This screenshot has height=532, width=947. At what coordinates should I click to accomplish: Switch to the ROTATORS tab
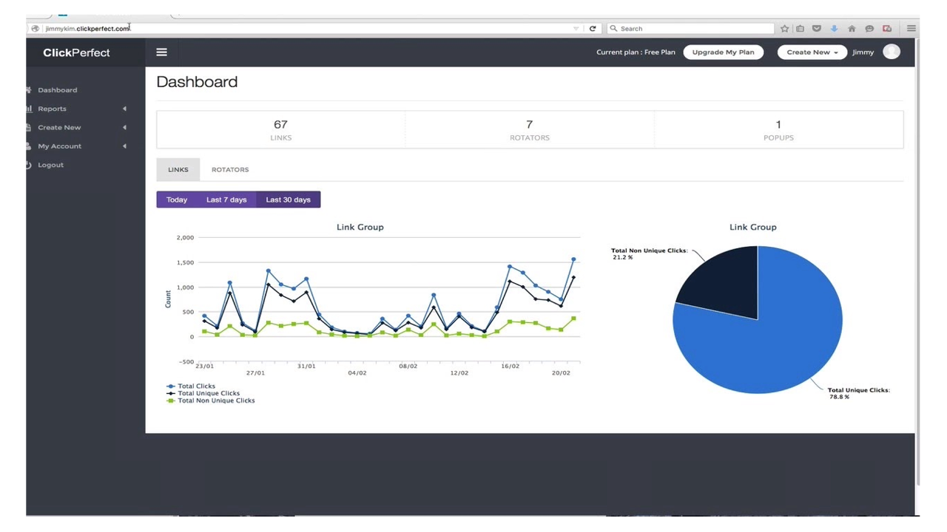coord(230,169)
